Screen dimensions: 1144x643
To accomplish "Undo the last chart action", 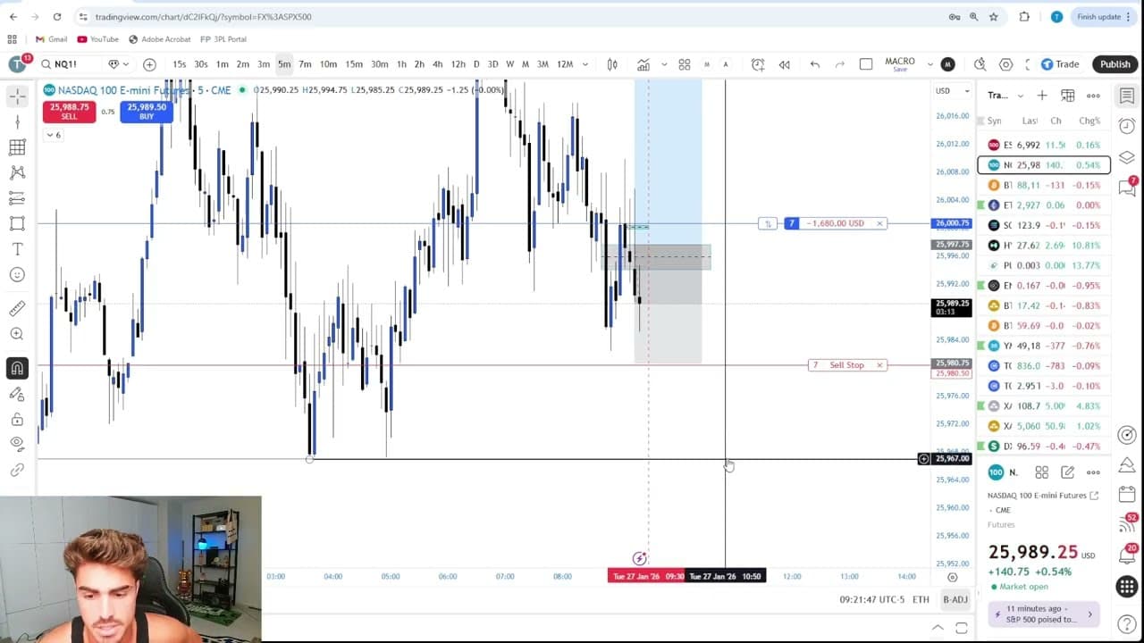I will pos(814,64).
